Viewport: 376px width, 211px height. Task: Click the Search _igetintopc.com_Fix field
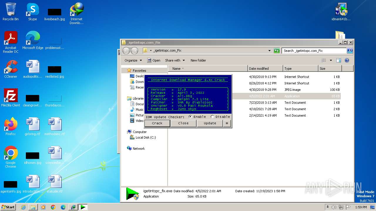[314, 51]
